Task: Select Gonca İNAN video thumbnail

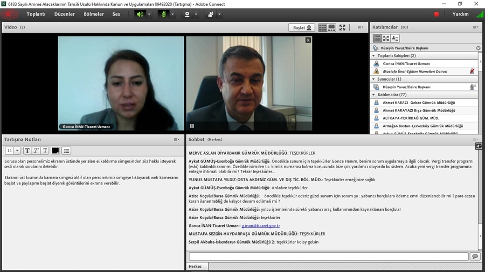Action: tap(121, 83)
